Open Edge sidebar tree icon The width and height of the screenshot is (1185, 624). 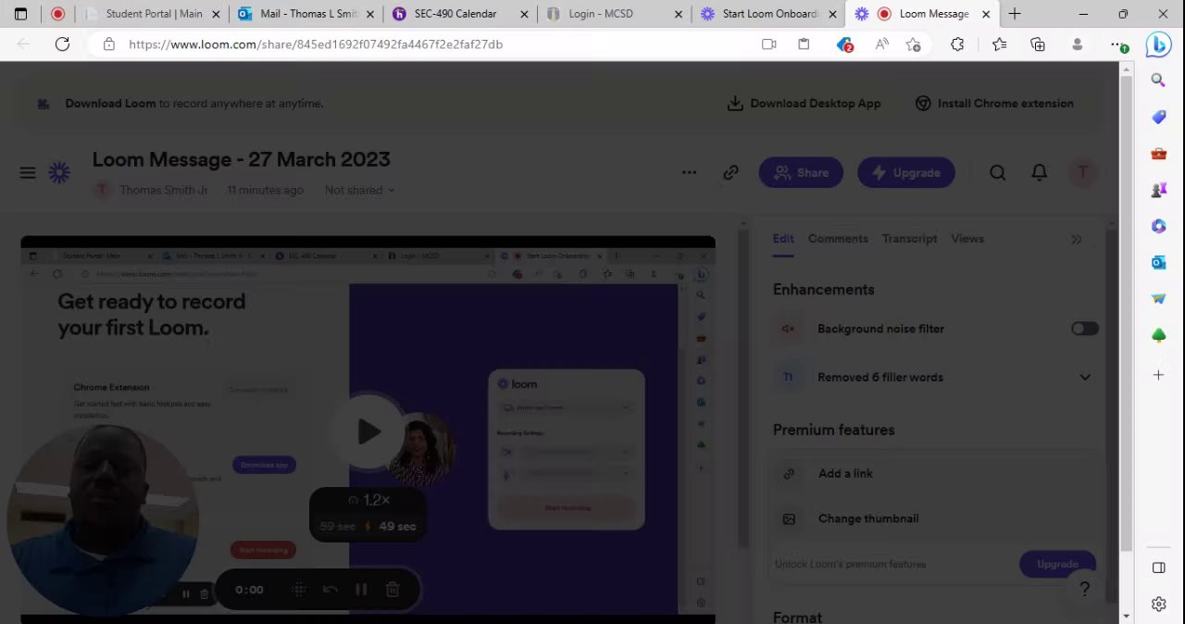(x=1158, y=335)
